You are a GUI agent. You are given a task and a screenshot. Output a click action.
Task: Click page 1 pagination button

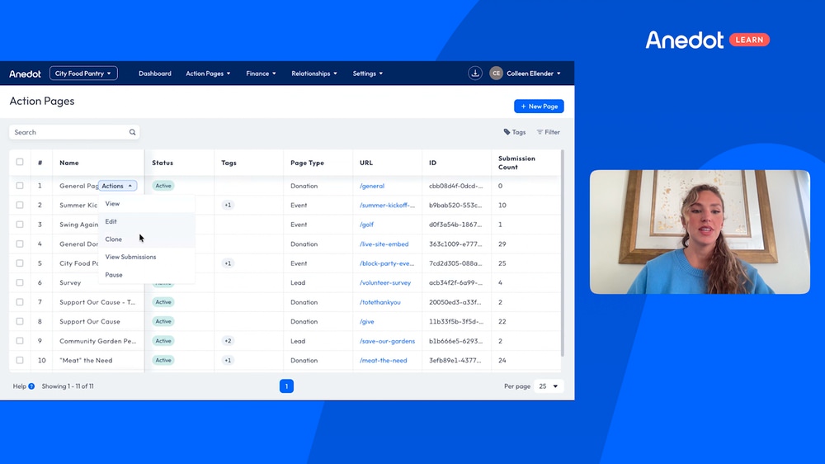286,386
